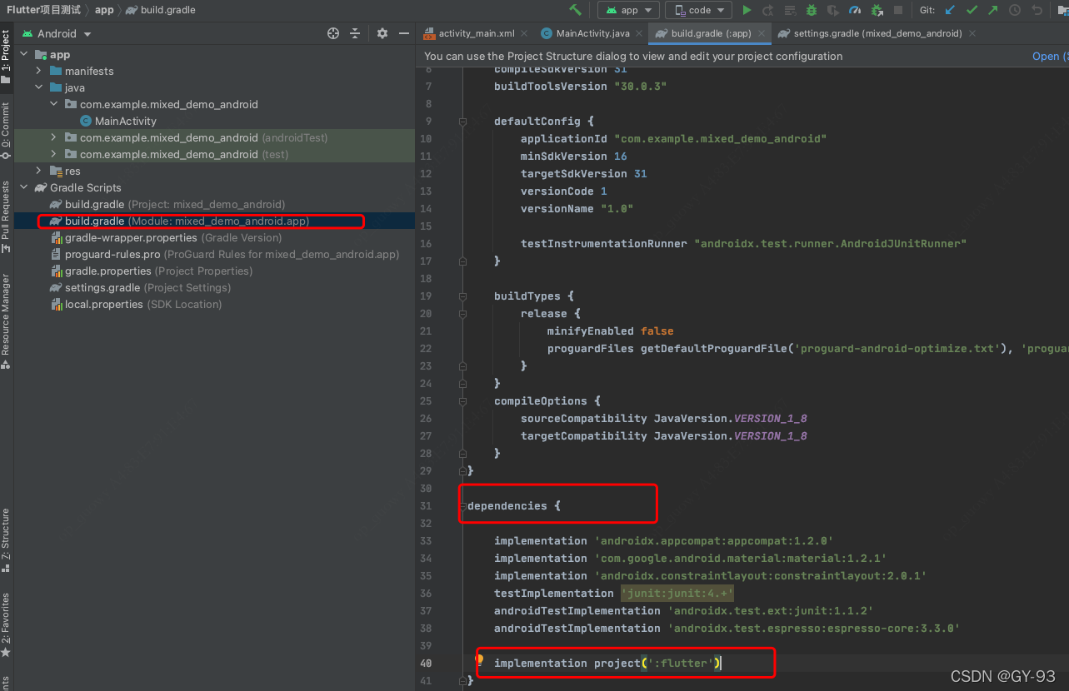Open the app run configuration dropdown
1069x691 pixels.
coord(628,10)
